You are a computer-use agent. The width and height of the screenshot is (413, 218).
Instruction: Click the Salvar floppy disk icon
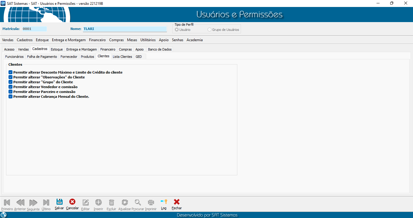[59, 202]
